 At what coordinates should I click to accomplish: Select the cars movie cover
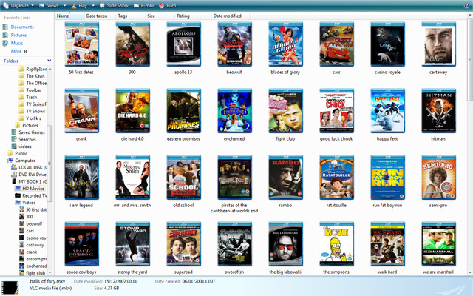[336, 44]
